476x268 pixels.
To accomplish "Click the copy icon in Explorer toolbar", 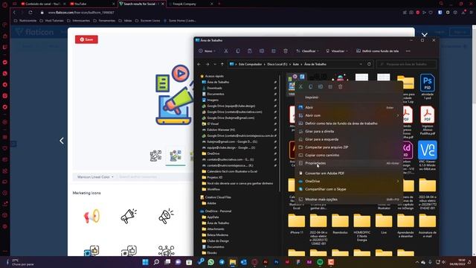I will click(238, 51).
